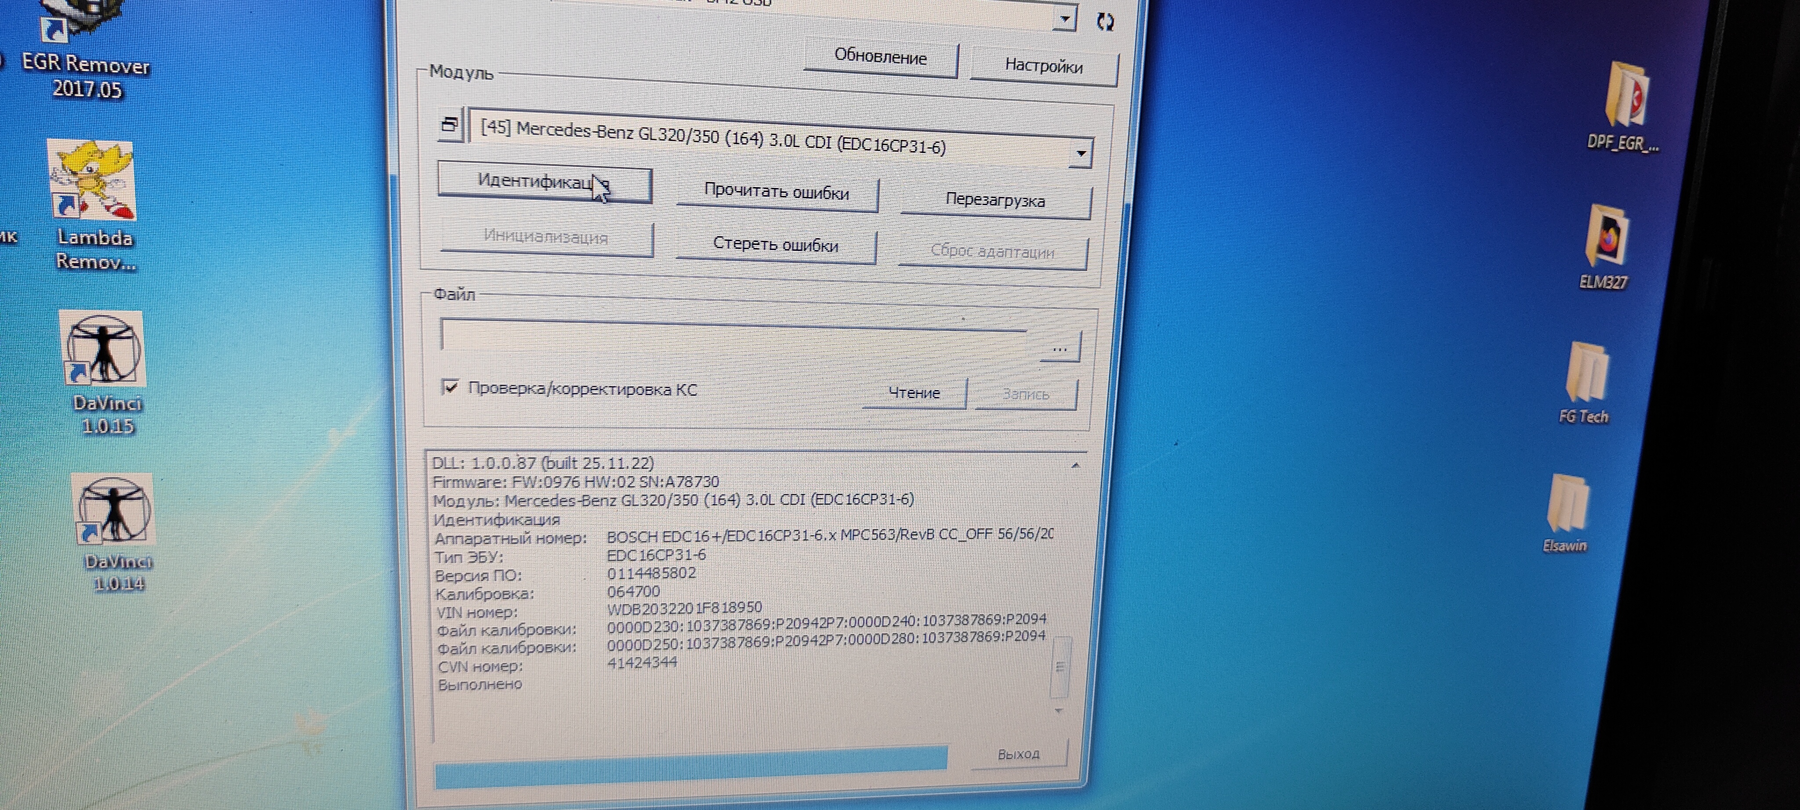Click the refresh interface icon
This screenshot has width=1800, height=810.
[1105, 22]
